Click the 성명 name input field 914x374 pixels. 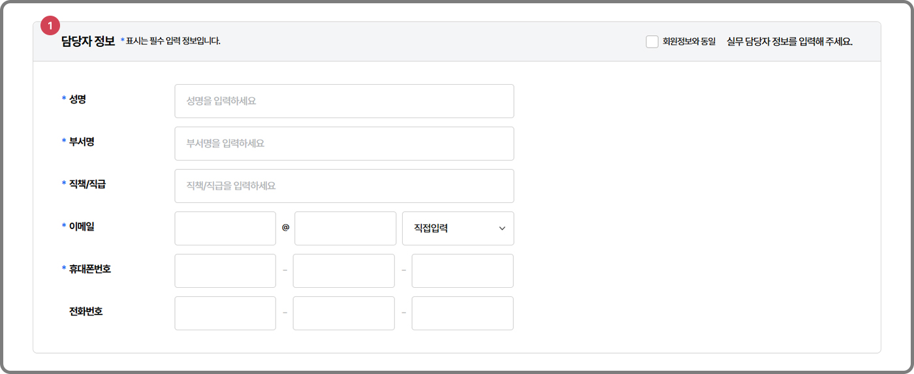tap(344, 101)
